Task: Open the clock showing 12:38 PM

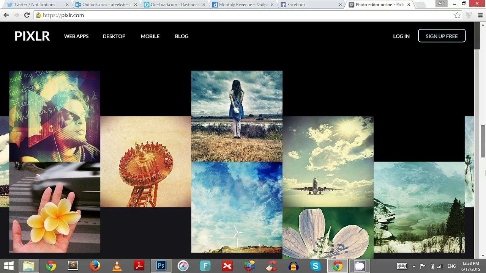Action: pyautogui.click(x=471, y=266)
